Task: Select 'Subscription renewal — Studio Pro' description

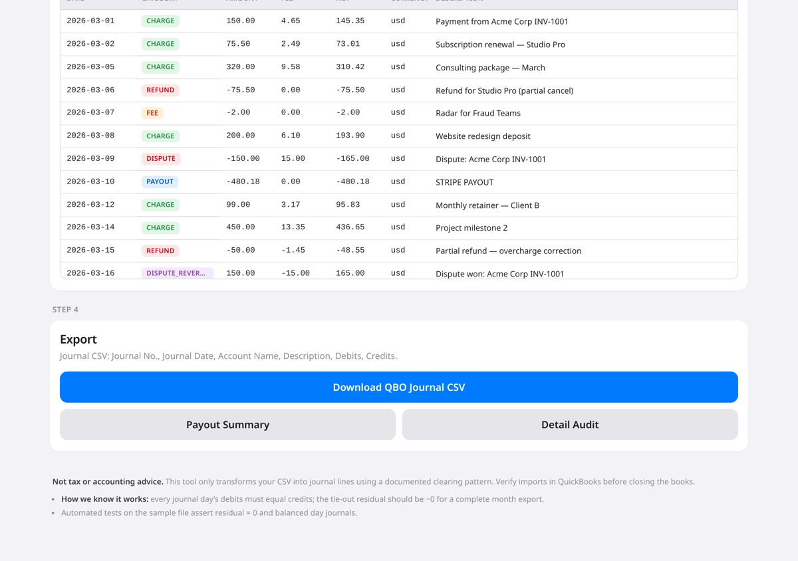Action: point(500,45)
